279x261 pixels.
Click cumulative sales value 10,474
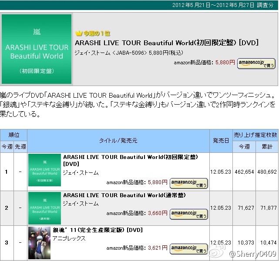(x=269, y=242)
